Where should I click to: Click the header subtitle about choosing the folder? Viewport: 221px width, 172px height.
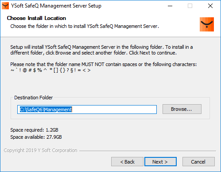(85, 26)
